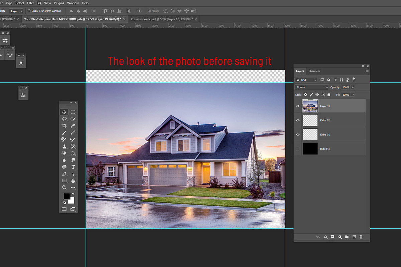Delete layer trash icon
The height and width of the screenshot is (267, 401).
coord(361,237)
